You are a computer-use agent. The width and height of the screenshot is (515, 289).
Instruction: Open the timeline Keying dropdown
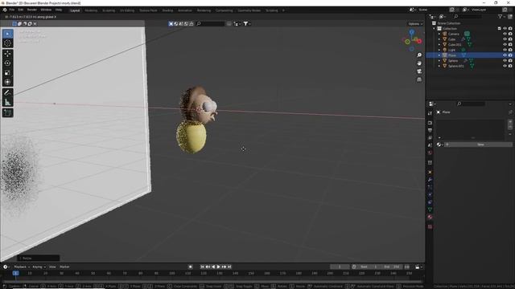(x=39, y=267)
